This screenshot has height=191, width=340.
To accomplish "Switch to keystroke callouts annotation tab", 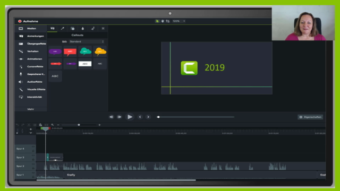I will coord(103,28).
